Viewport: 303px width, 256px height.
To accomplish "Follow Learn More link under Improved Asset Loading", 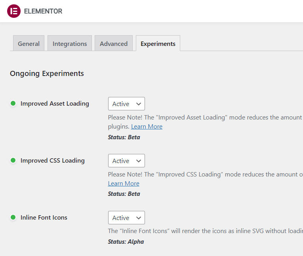I will tap(147, 127).
